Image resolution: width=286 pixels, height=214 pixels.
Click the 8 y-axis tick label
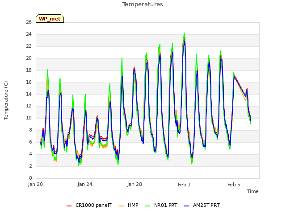pos(30,130)
